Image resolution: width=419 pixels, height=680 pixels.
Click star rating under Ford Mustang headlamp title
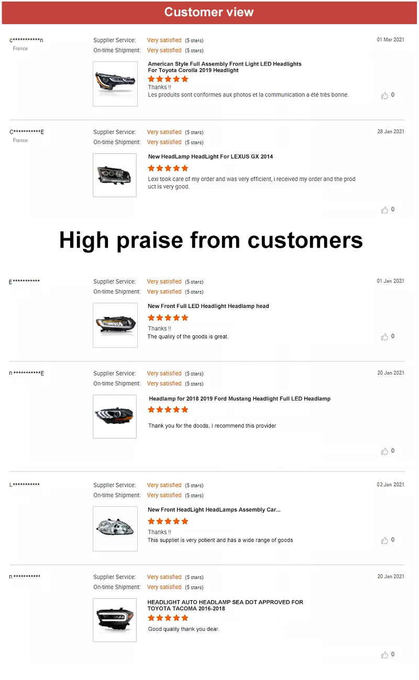coord(168,409)
